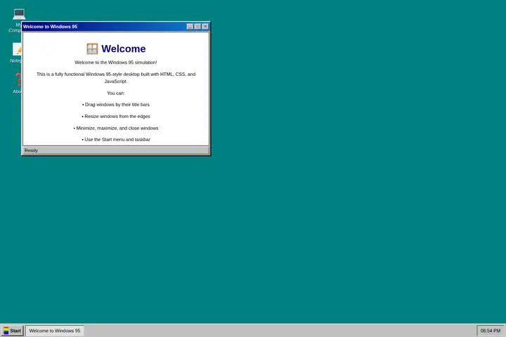Open the Start menu

tap(12, 331)
